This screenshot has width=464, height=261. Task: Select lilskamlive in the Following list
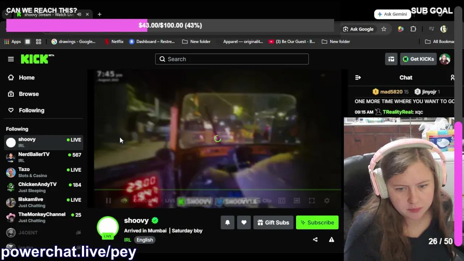click(43, 202)
